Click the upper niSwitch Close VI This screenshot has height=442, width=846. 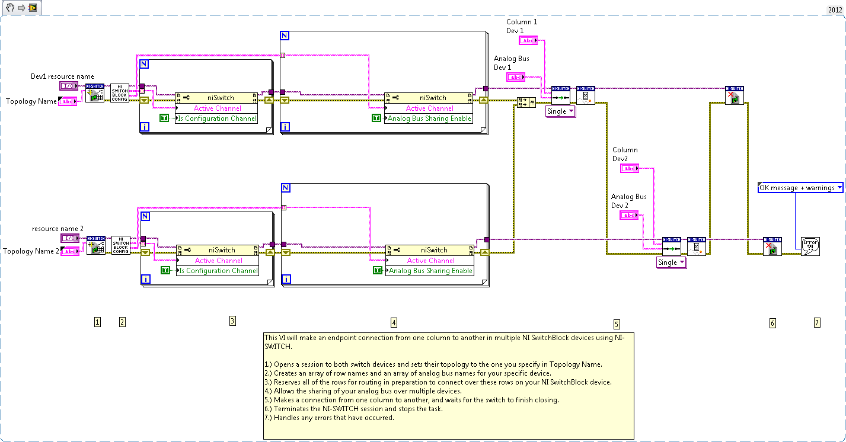click(x=735, y=95)
